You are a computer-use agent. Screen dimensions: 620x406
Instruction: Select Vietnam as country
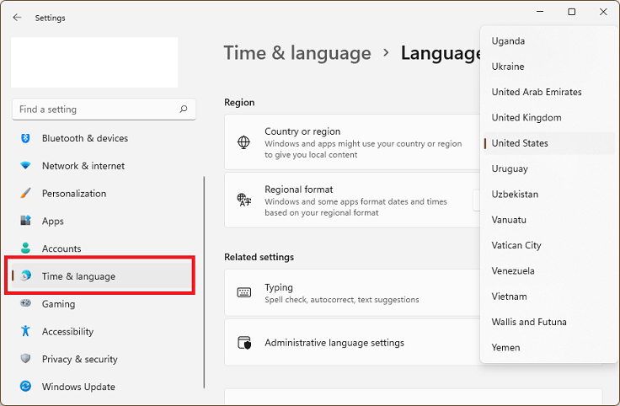pyautogui.click(x=549, y=296)
